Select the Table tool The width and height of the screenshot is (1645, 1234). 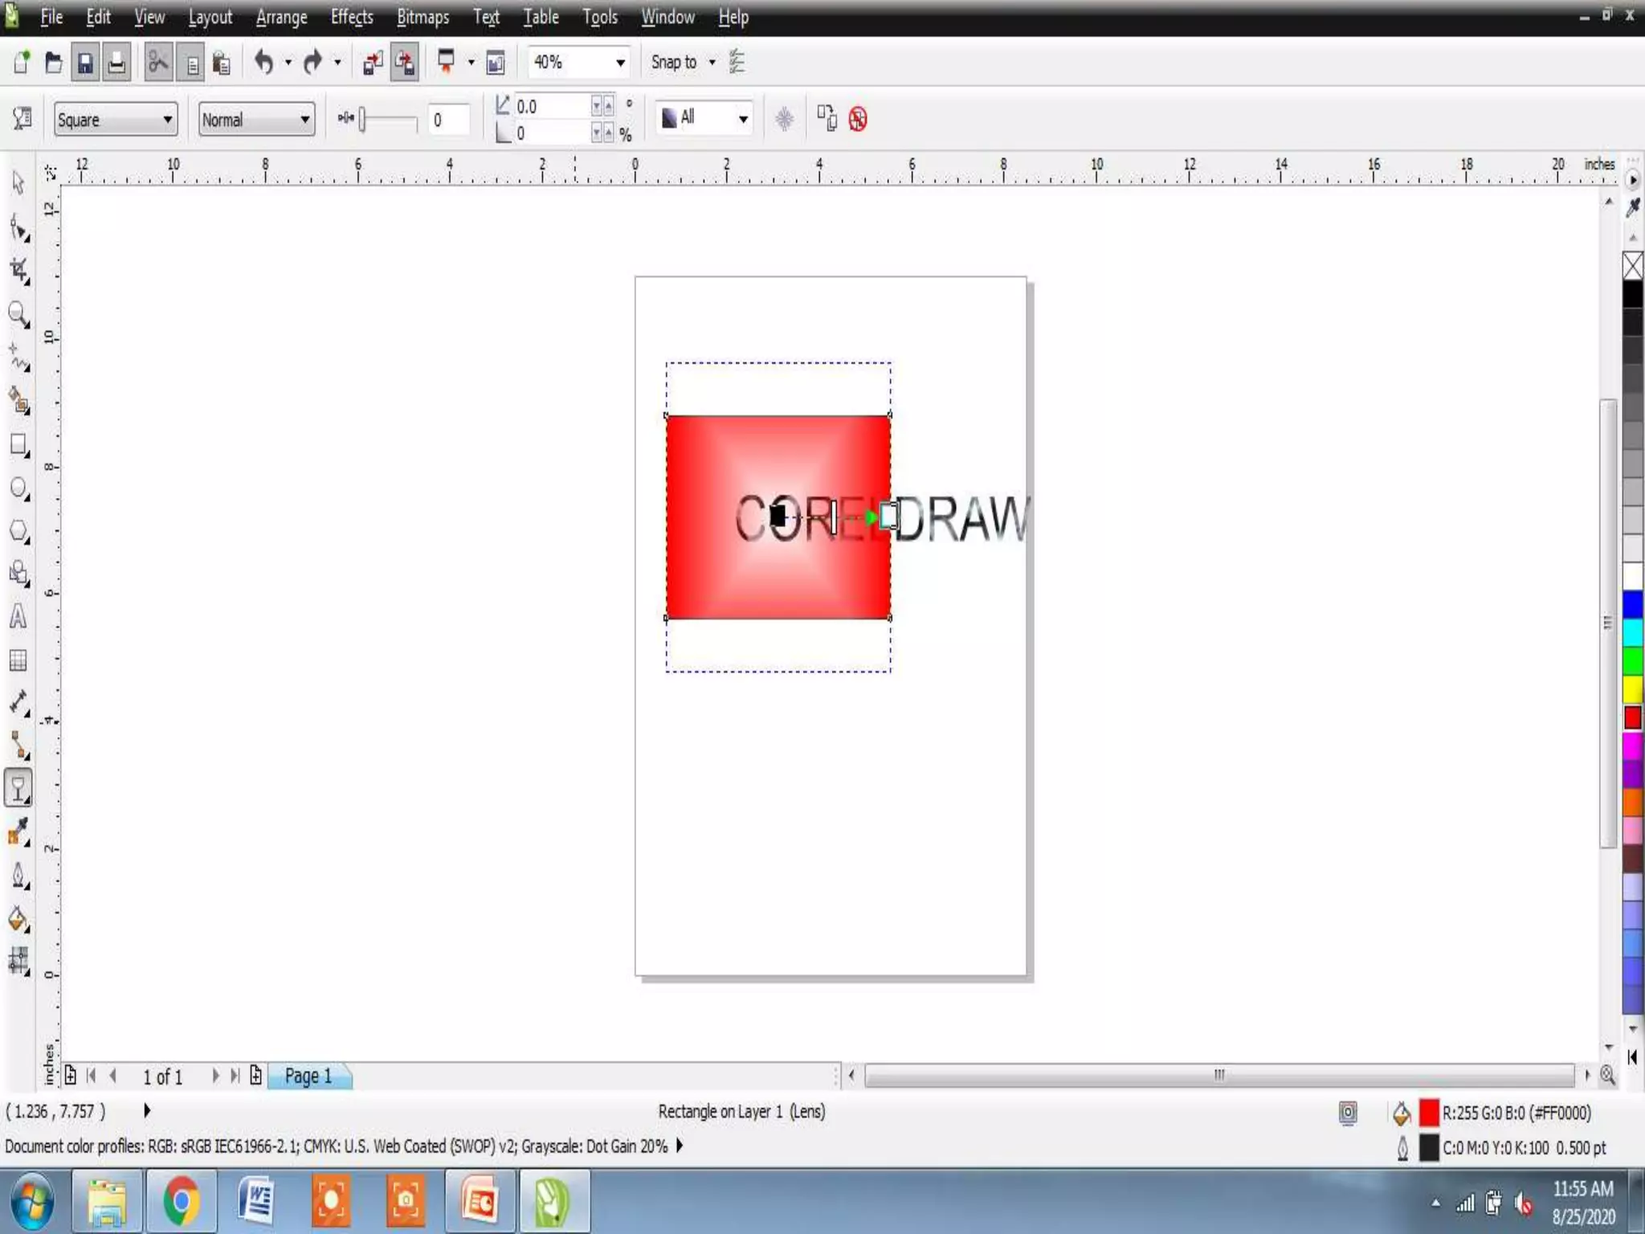tap(18, 660)
